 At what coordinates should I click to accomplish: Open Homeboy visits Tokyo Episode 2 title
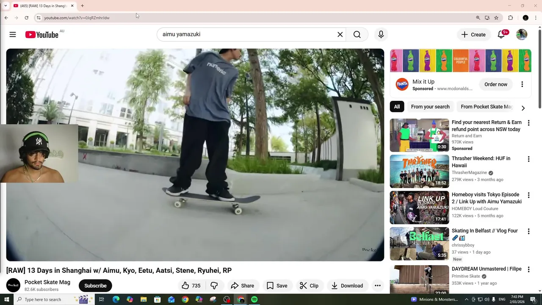[487, 198]
